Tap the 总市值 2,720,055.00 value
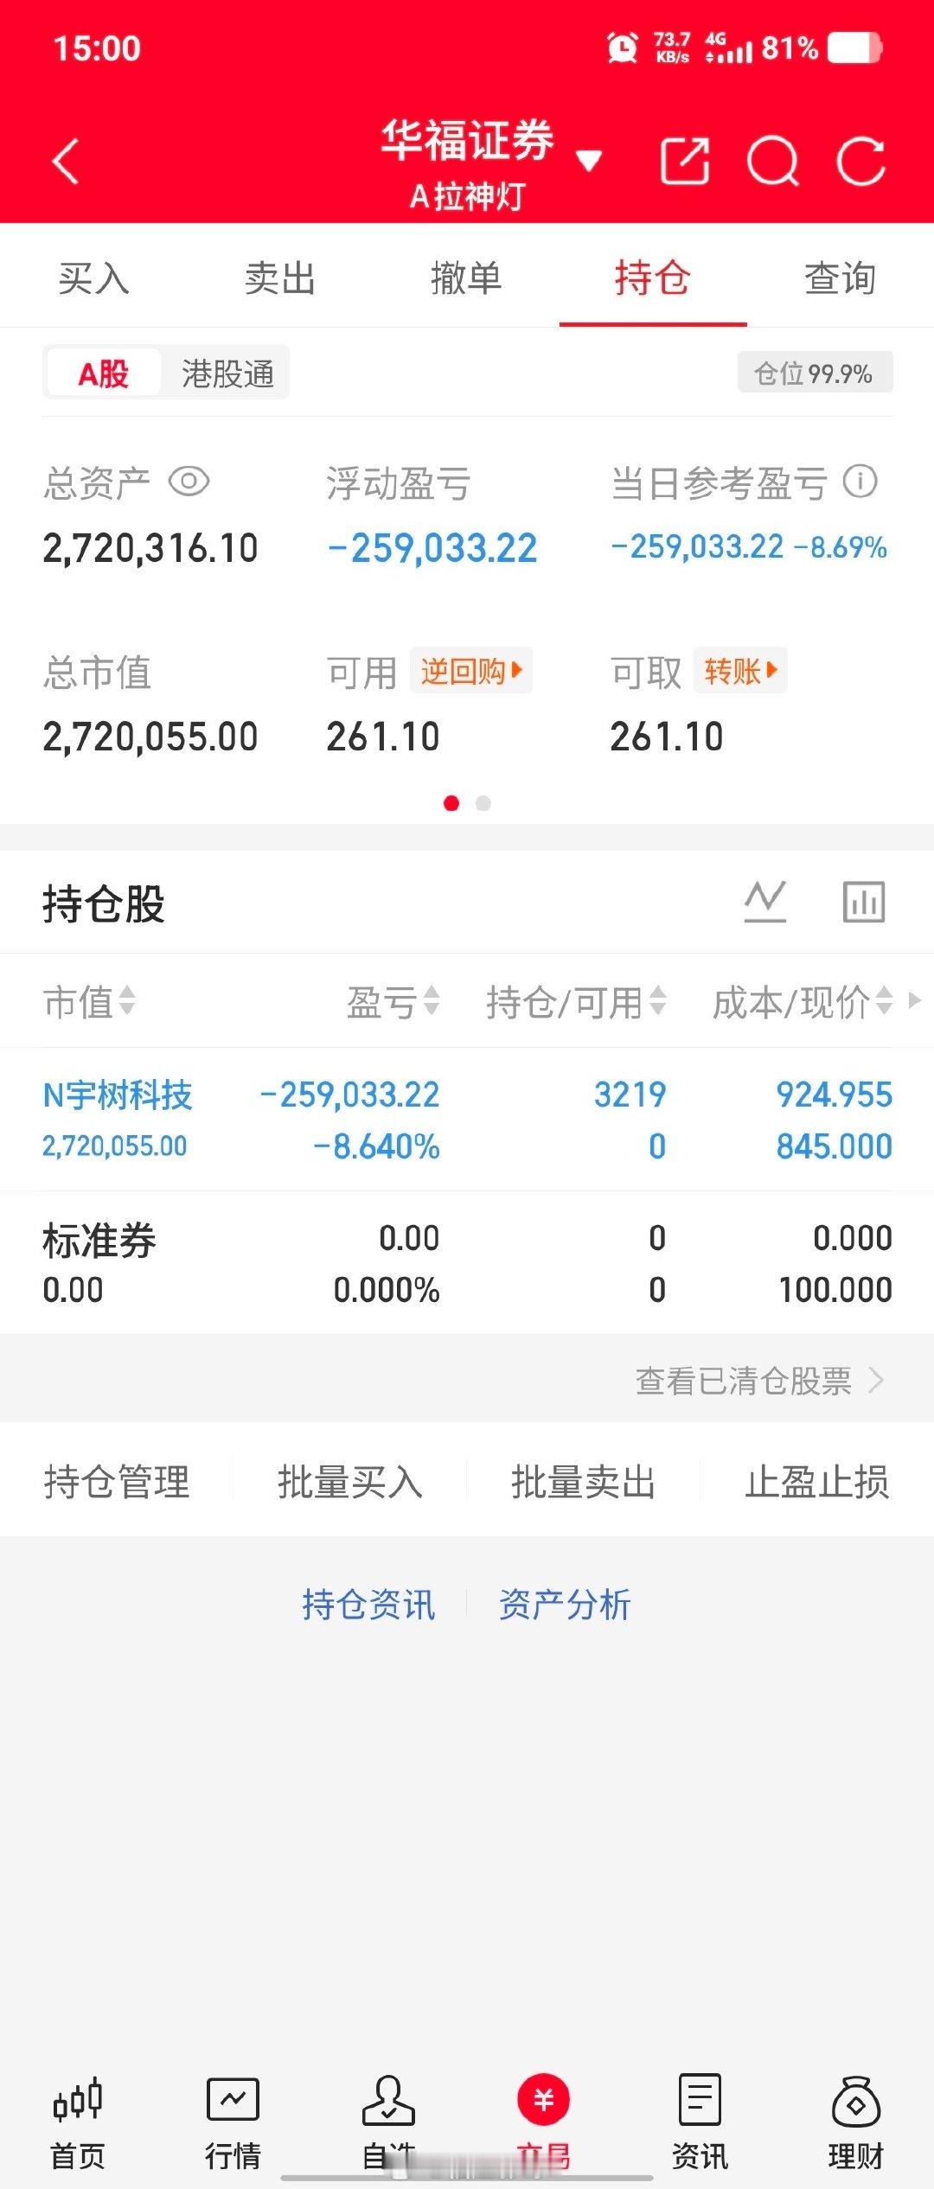The width and height of the screenshot is (934, 2189). click(150, 737)
